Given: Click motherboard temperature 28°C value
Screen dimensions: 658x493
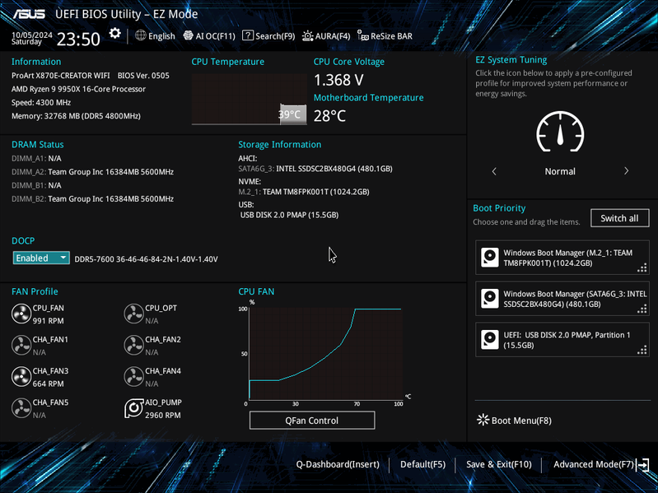Looking at the screenshot, I should pyautogui.click(x=330, y=116).
